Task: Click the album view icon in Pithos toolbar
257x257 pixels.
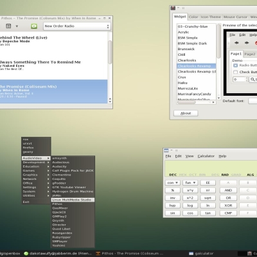Action: pos(8,26)
